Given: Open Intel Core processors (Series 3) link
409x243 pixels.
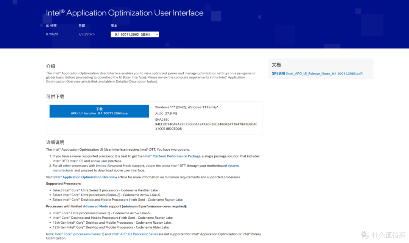Looking at the screenshot, I should [79, 234].
